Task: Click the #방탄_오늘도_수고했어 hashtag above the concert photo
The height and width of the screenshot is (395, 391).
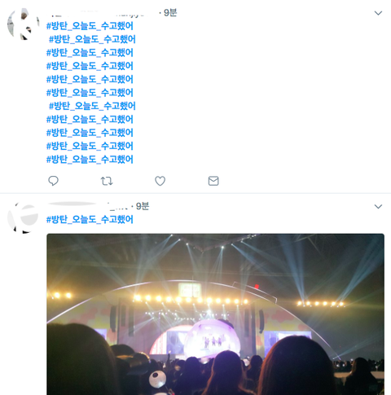Action: point(90,219)
